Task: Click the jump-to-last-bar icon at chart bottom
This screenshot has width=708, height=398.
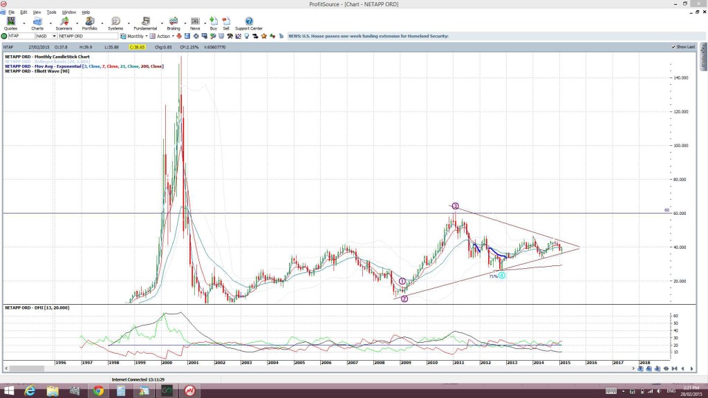Action: pos(675,369)
